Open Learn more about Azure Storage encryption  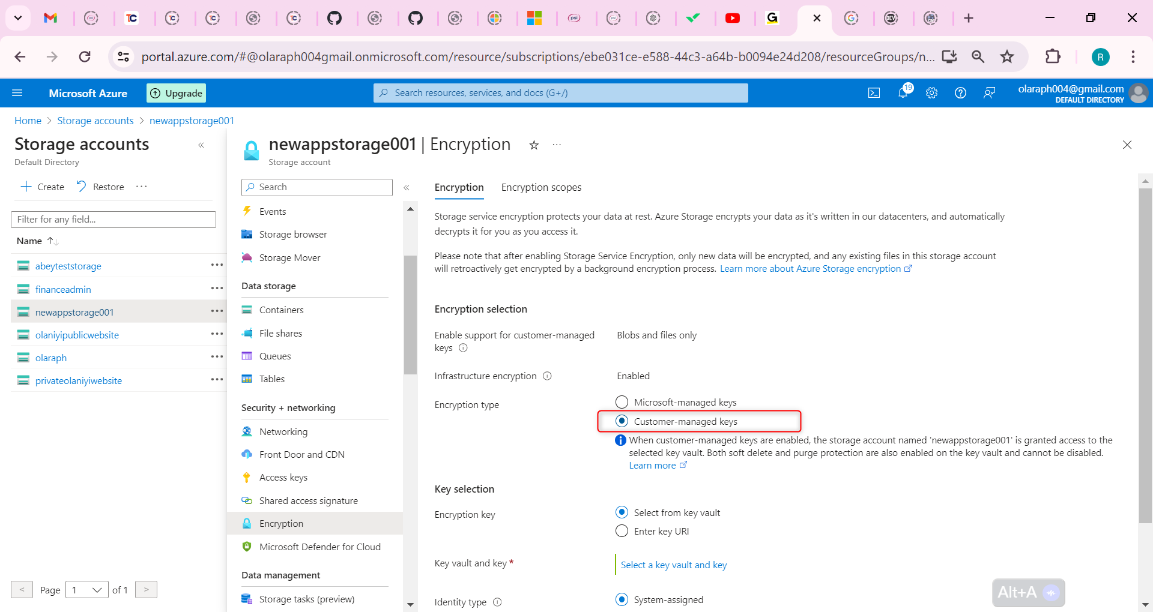(813, 268)
